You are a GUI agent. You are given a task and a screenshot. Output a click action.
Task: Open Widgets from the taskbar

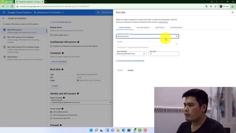click(x=107, y=130)
